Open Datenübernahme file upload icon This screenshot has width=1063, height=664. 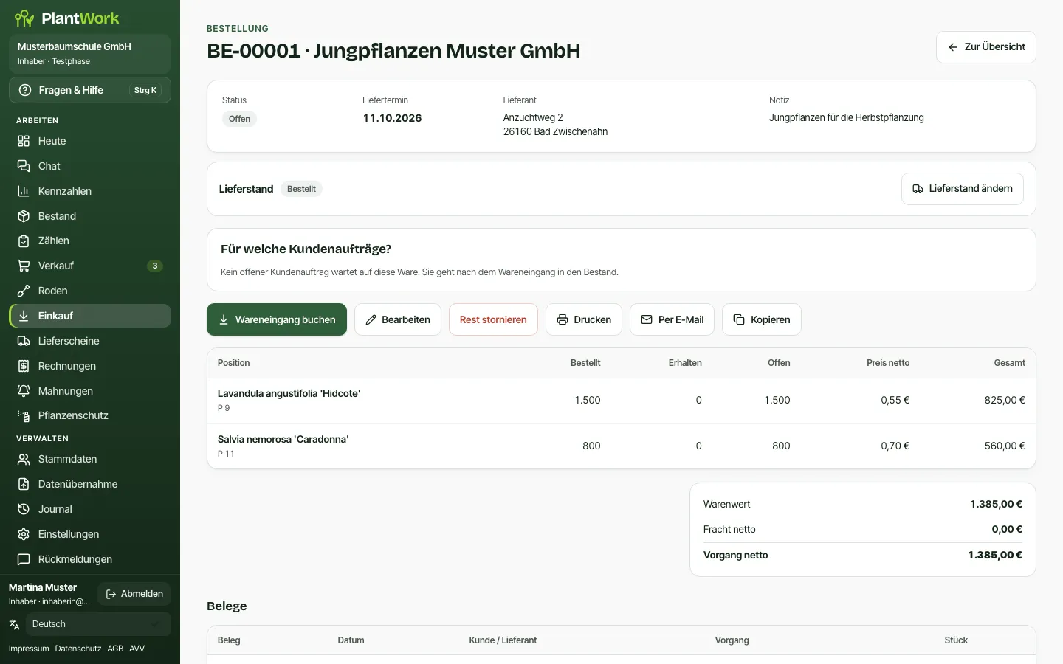pos(24,484)
